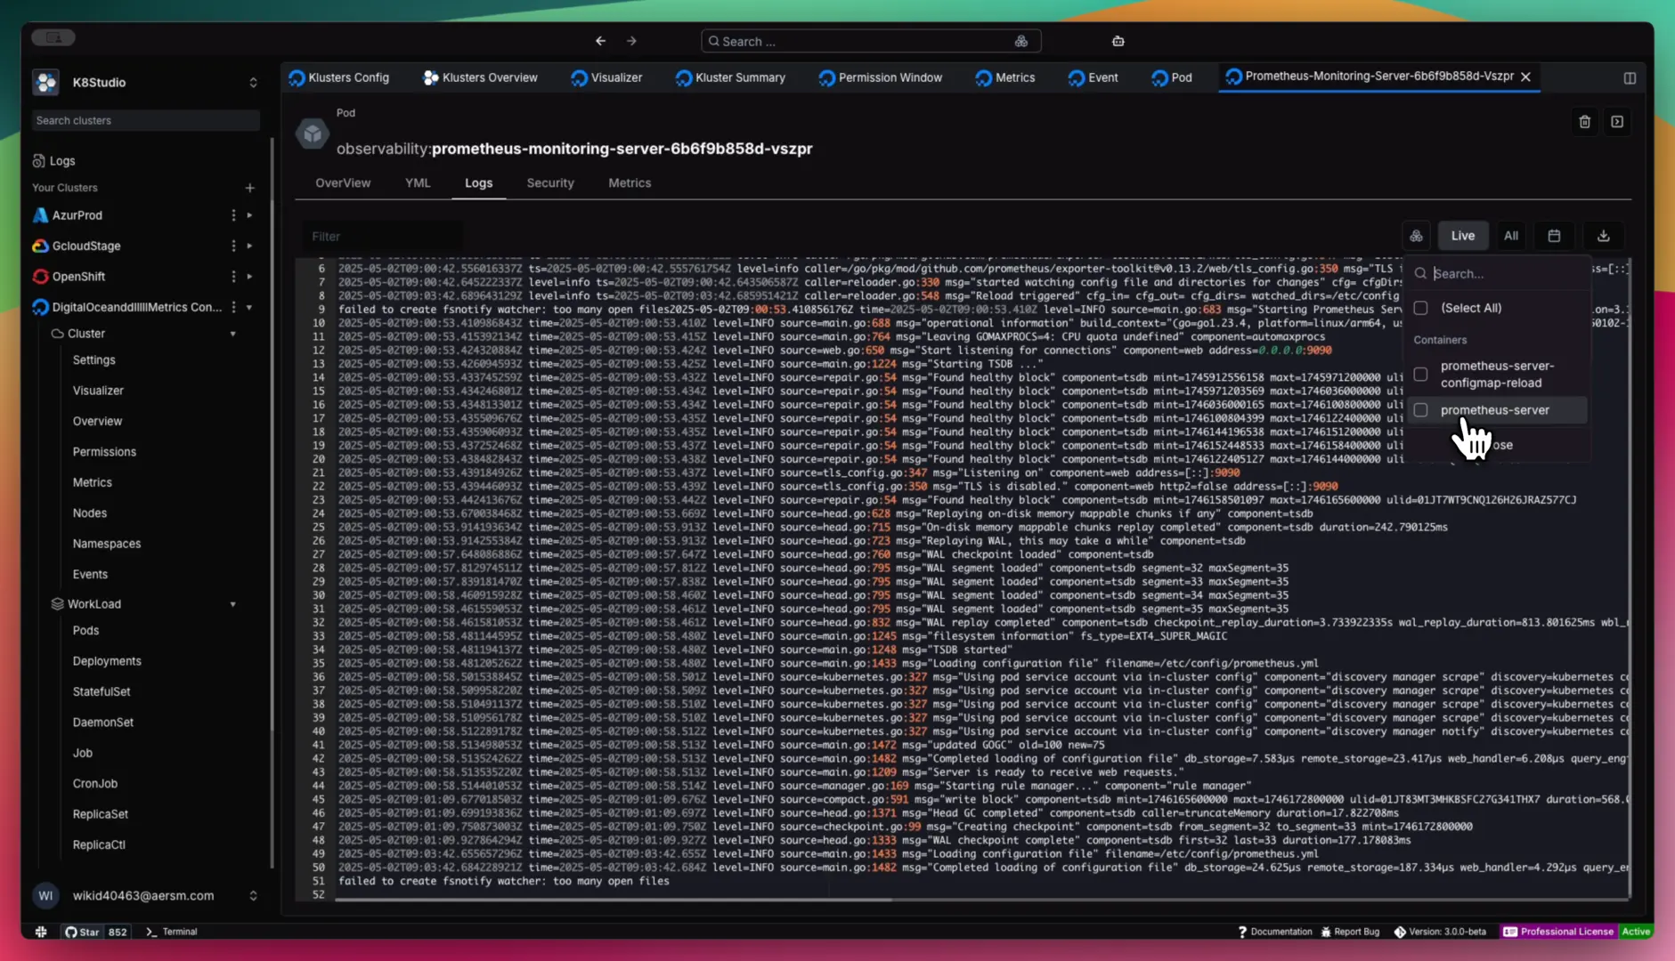1675x961 pixels.
Task: Open the calendar date picker icon
Action: click(x=1554, y=236)
